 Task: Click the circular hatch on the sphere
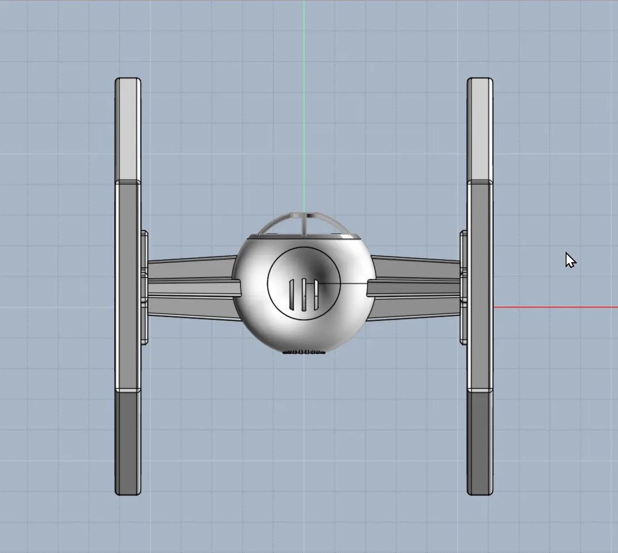(x=304, y=283)
